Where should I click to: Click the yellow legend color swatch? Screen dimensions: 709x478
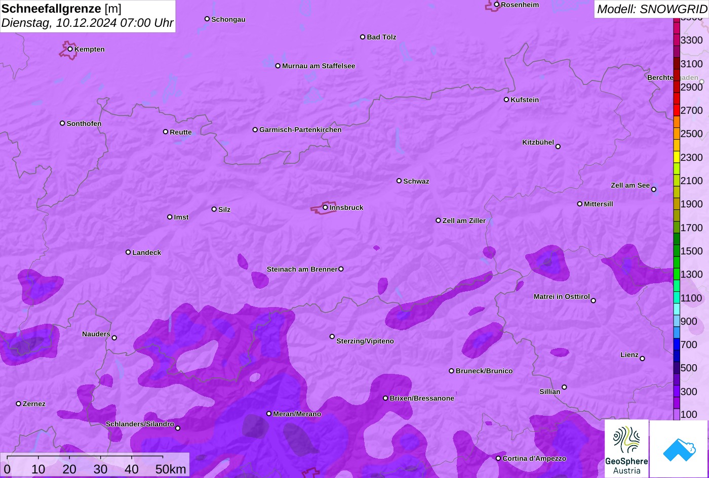pos(677,157)
